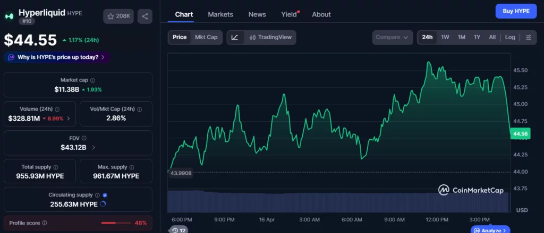The image size is (544, 233).
Task: Open chart settings sliders icon
Action: 529,38
